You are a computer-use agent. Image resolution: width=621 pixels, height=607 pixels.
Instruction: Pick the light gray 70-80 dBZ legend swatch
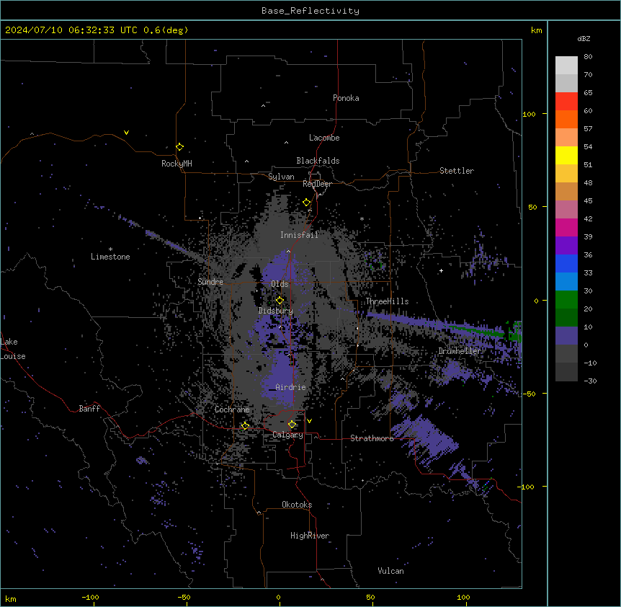tap(566, 66)
